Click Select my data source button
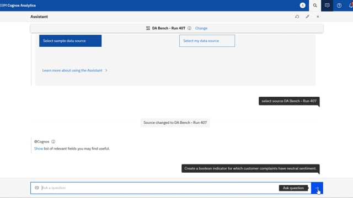The height and width of the screenshot is (198, 353). coord(207,41)
